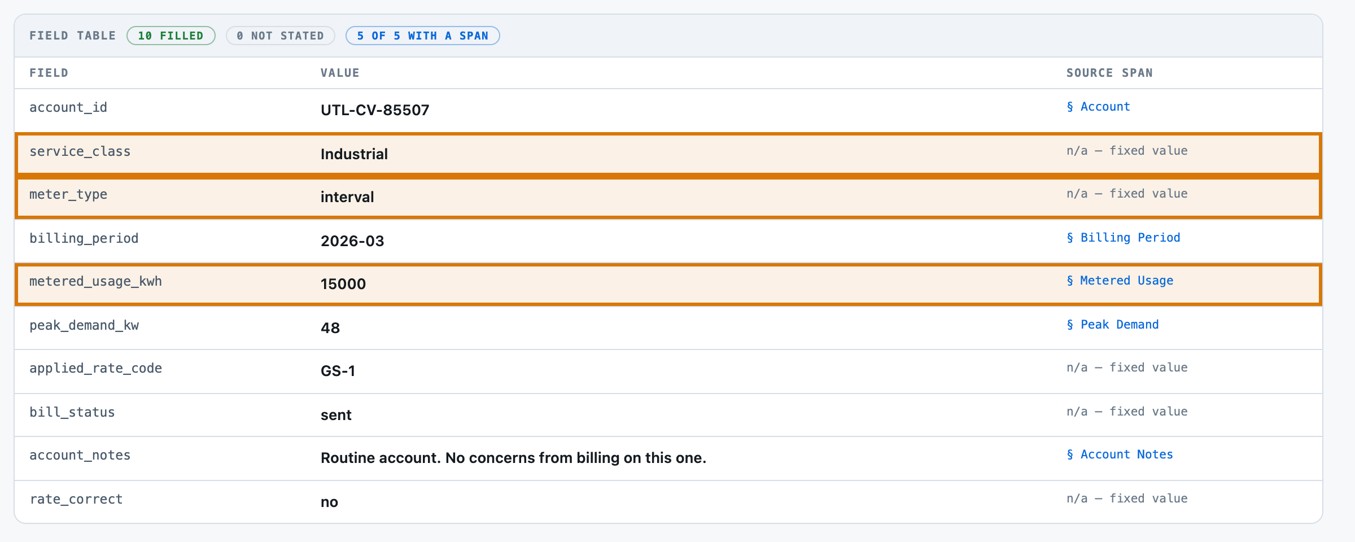Click the account_notes text Routine account
1355x542 pixels.
click(381, 458)
